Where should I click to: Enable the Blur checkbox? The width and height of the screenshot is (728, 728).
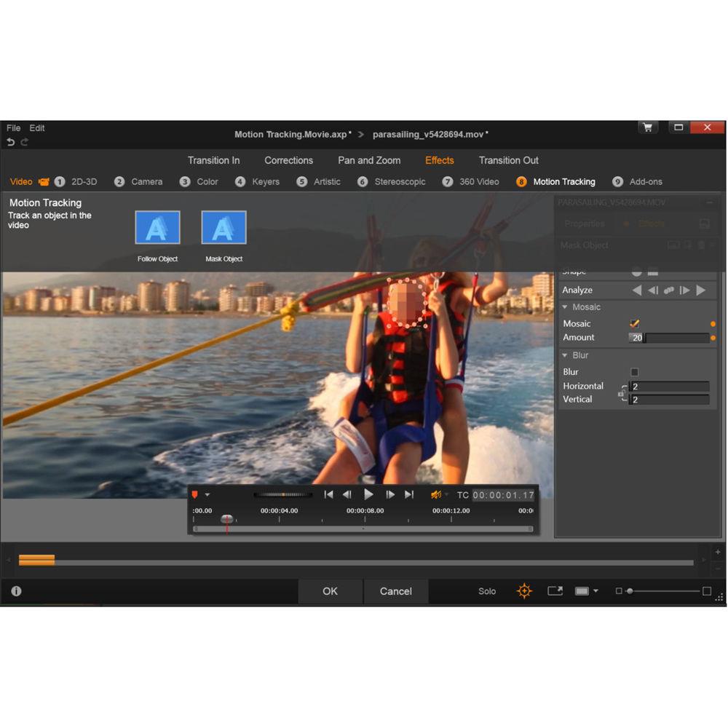[x=635, y=372]
